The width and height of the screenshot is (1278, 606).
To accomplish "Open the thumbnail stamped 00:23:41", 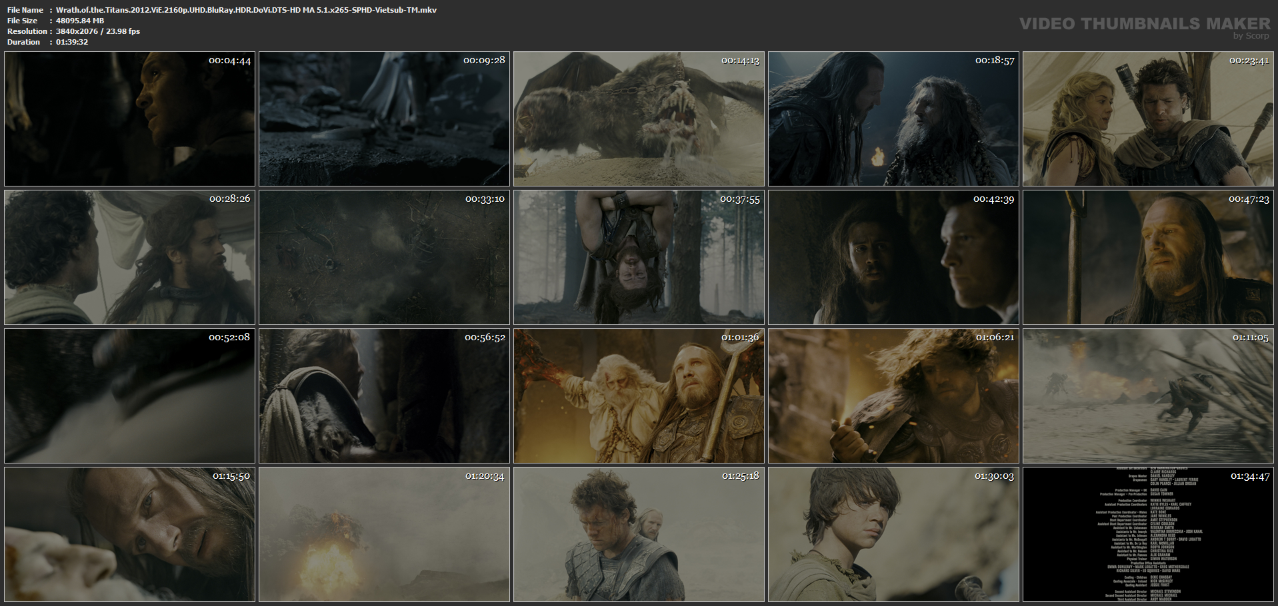I will click(1148, 119).
